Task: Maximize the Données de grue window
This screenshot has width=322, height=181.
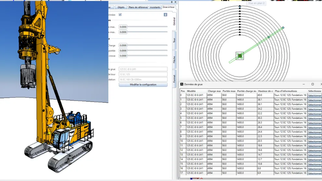Action: (313, 84)
